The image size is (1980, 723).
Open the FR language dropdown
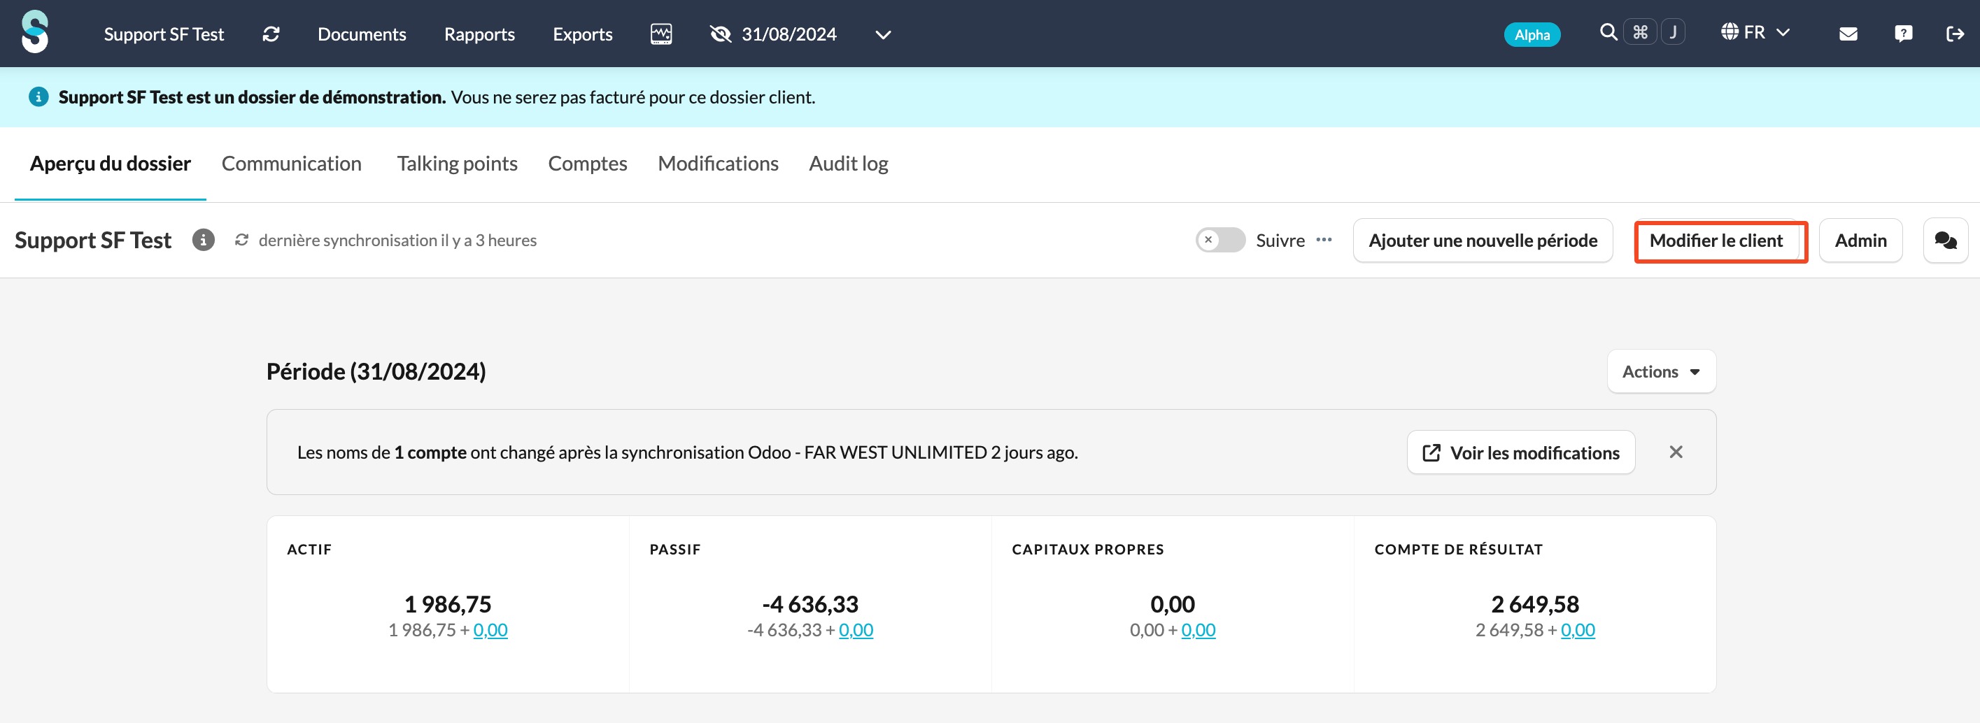[1755, 32]
